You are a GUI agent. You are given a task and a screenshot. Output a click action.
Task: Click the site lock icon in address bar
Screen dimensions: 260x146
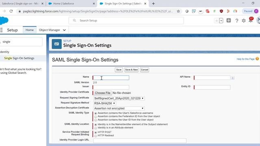point(19,11)
